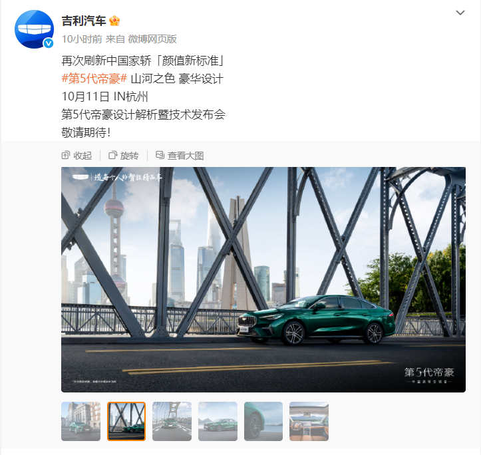This screenshot has height=455, width=481.
Task: Select the fourth thumbnail with green sedan
Action: tap(218, 421)
